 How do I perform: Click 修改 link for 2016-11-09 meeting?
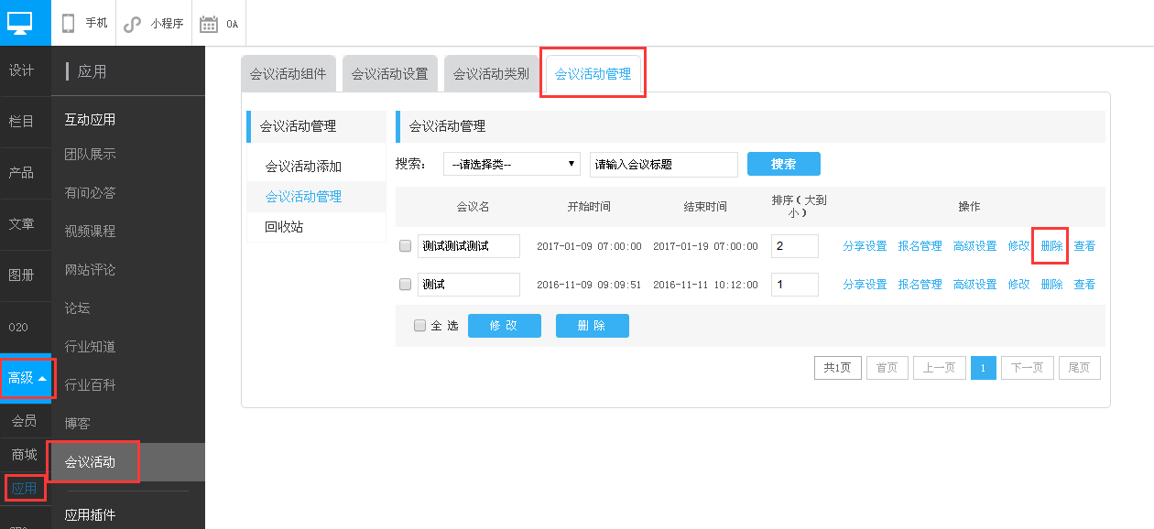click(1018, 285)
